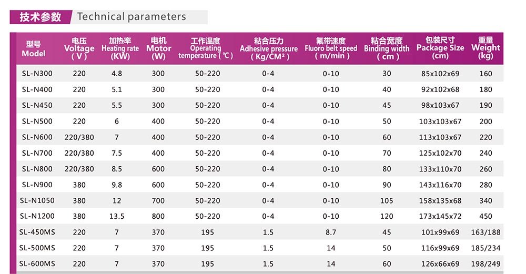
Task: Select the SL-600MS model cell
Action: point(37,263)
